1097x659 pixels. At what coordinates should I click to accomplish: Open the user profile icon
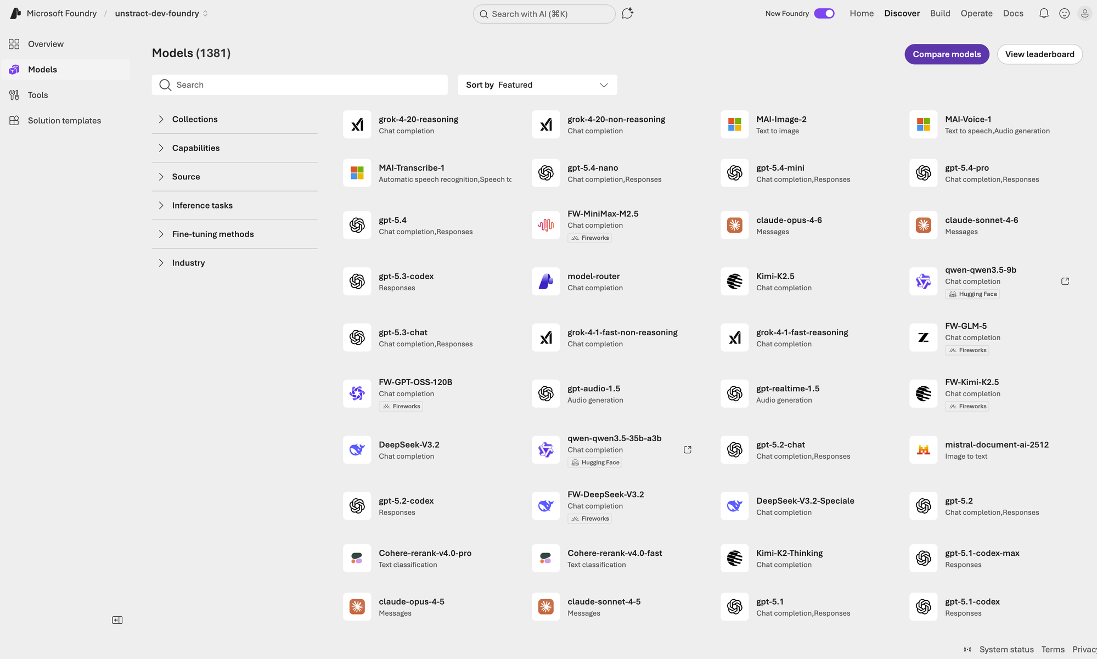coord(1085,13)
